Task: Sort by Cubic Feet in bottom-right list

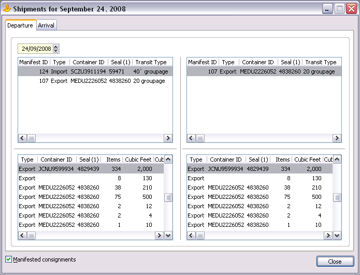Action: (307, 160)
